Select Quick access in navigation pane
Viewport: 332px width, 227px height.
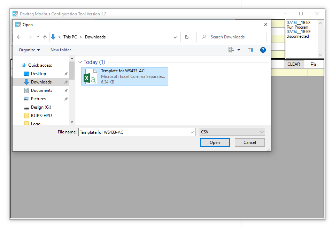point(40,65)
